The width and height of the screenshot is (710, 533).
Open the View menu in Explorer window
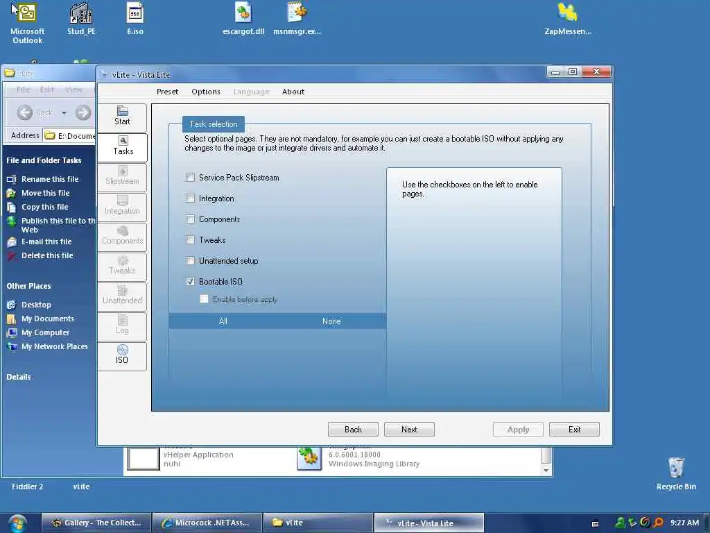coord(73,90)
